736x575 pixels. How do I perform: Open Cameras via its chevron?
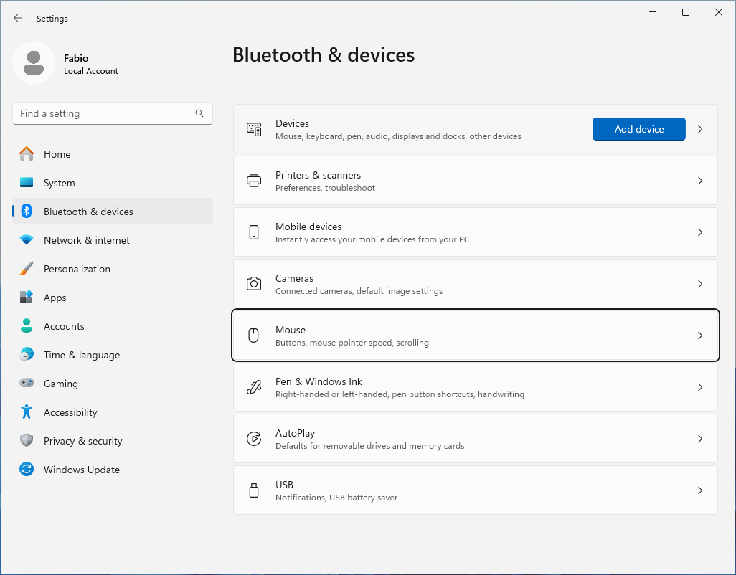700,284
